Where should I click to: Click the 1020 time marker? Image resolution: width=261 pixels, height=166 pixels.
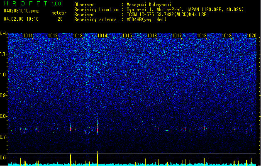[251, 36]
